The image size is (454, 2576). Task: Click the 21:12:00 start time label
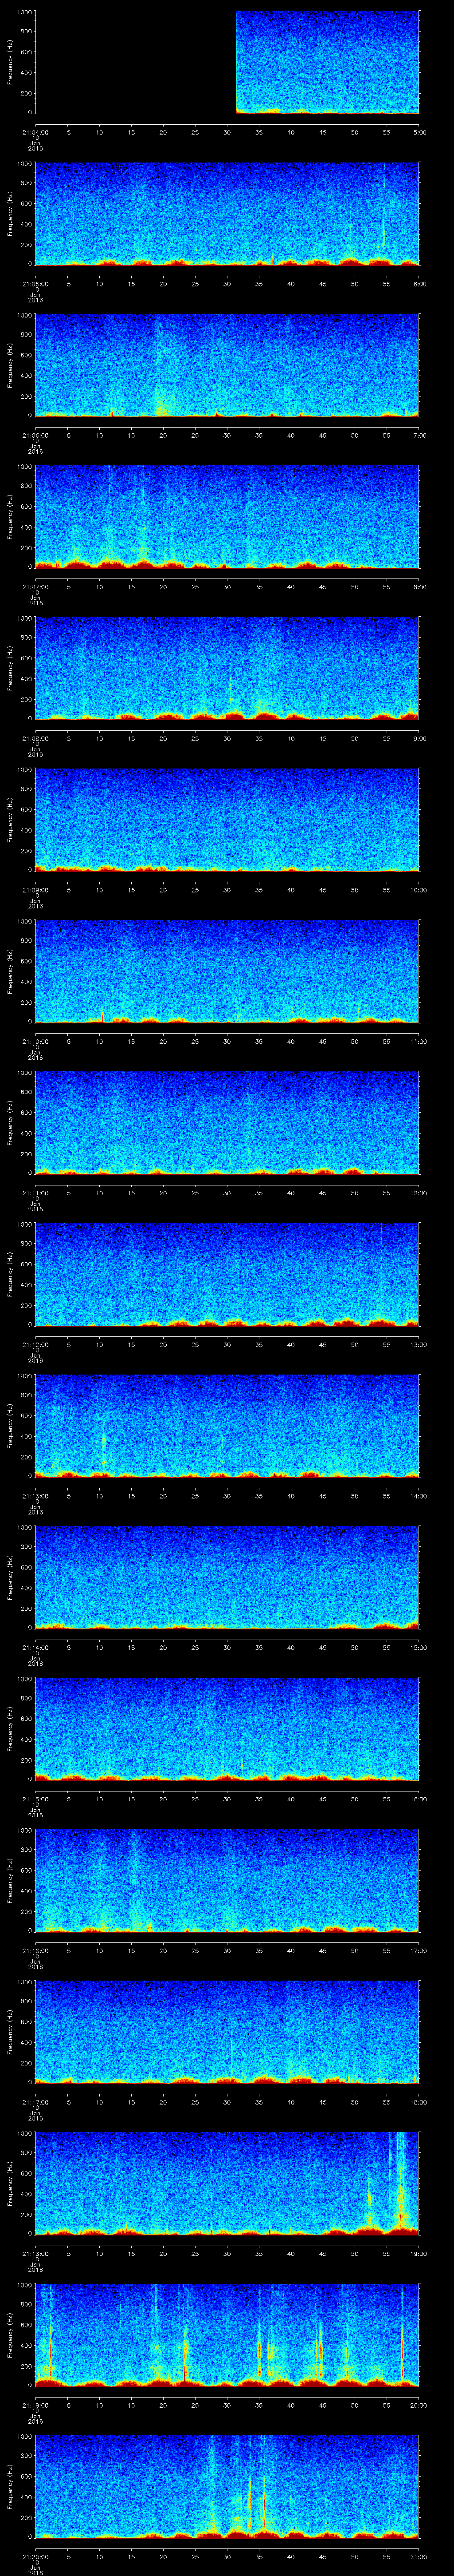35,1344
